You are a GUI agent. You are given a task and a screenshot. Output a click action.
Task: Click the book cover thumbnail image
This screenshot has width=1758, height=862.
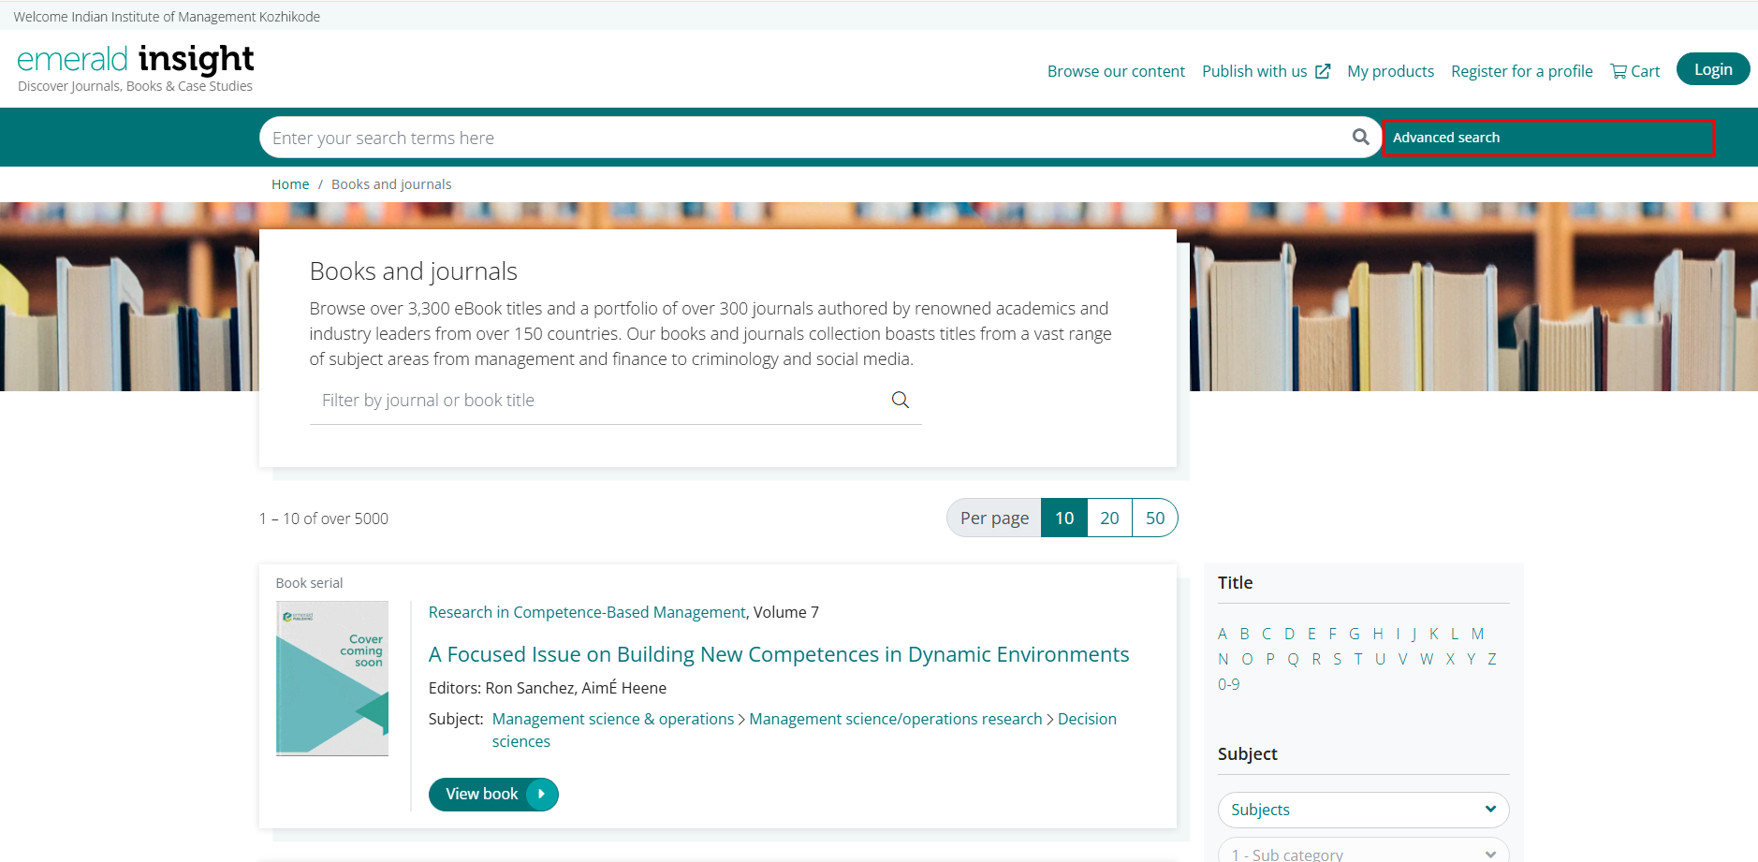pyautogui.click(x=332, y=679)
